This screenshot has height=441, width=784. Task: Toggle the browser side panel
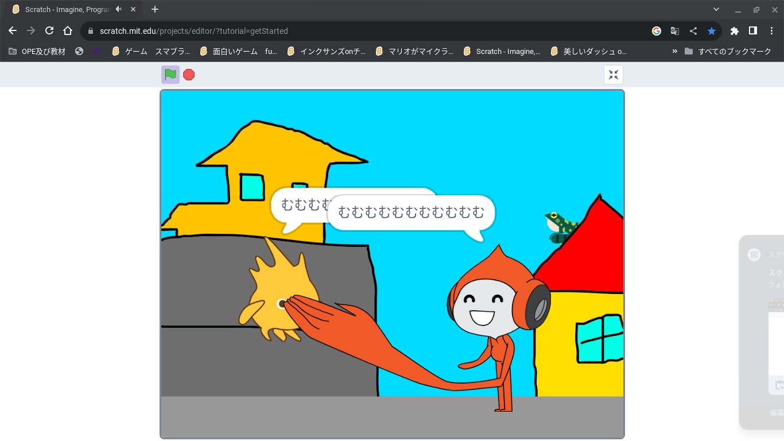click(x=752, y=31)
